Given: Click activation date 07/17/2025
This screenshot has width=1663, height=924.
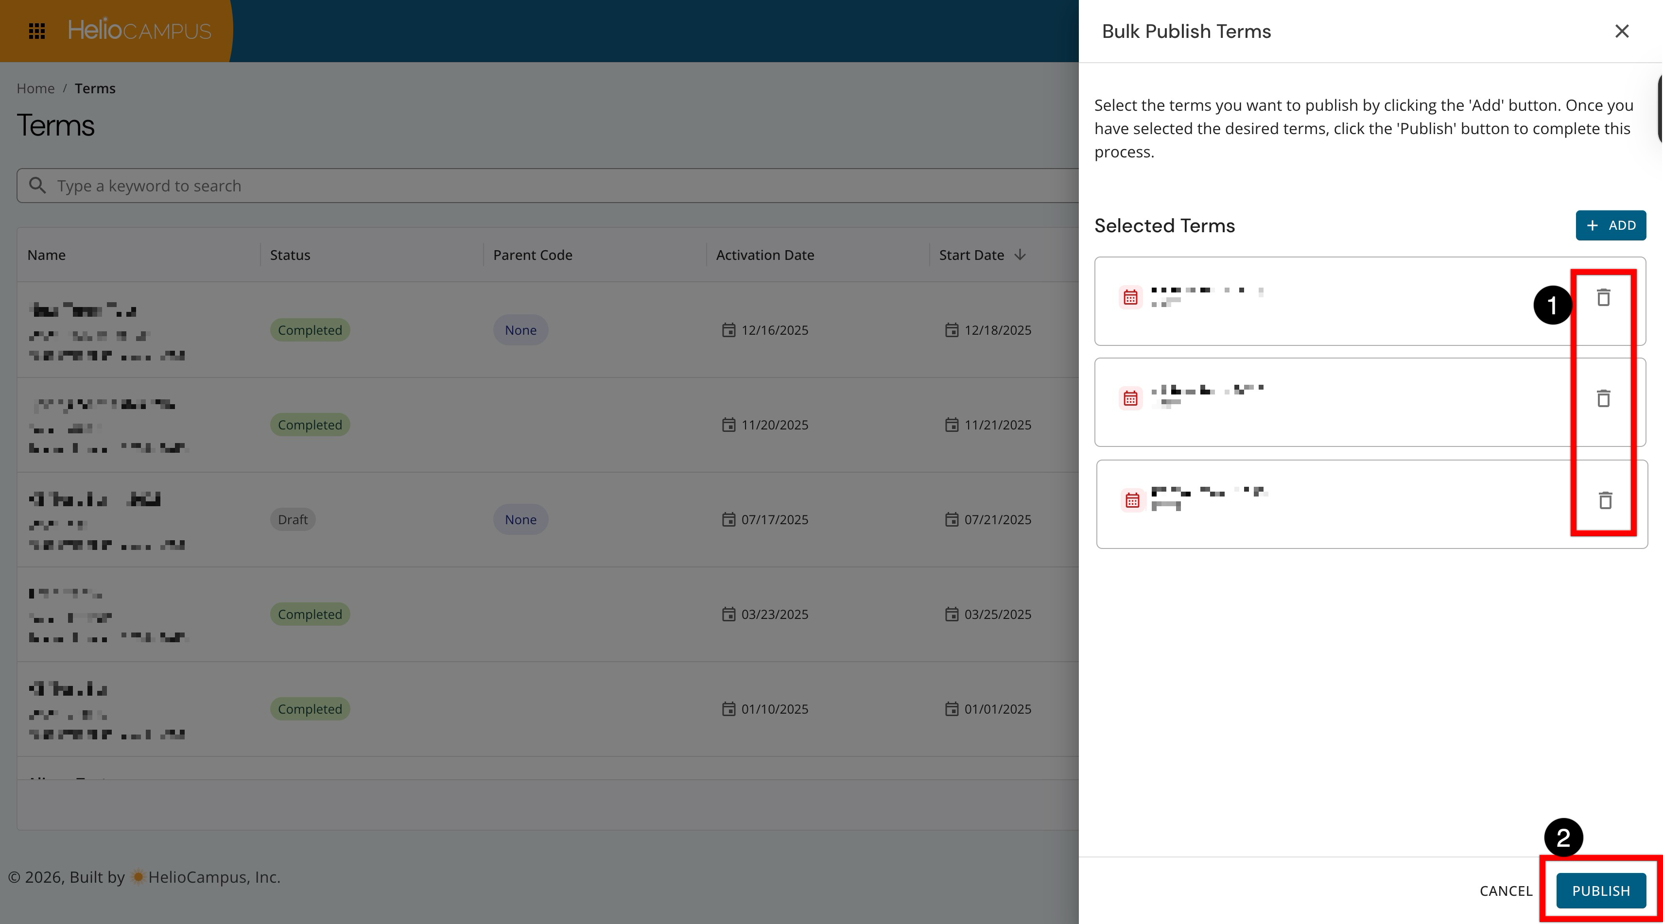Looking at the screenshot, I should (775, 519).
